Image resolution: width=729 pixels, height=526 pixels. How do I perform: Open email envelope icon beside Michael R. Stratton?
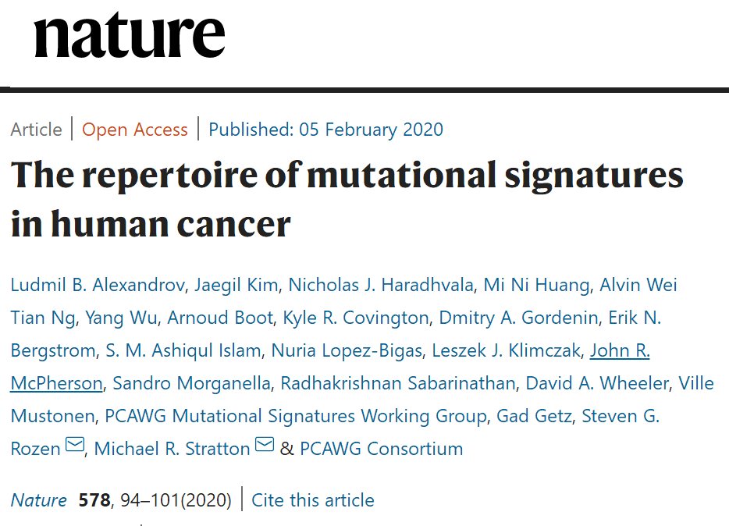(265, 445)
